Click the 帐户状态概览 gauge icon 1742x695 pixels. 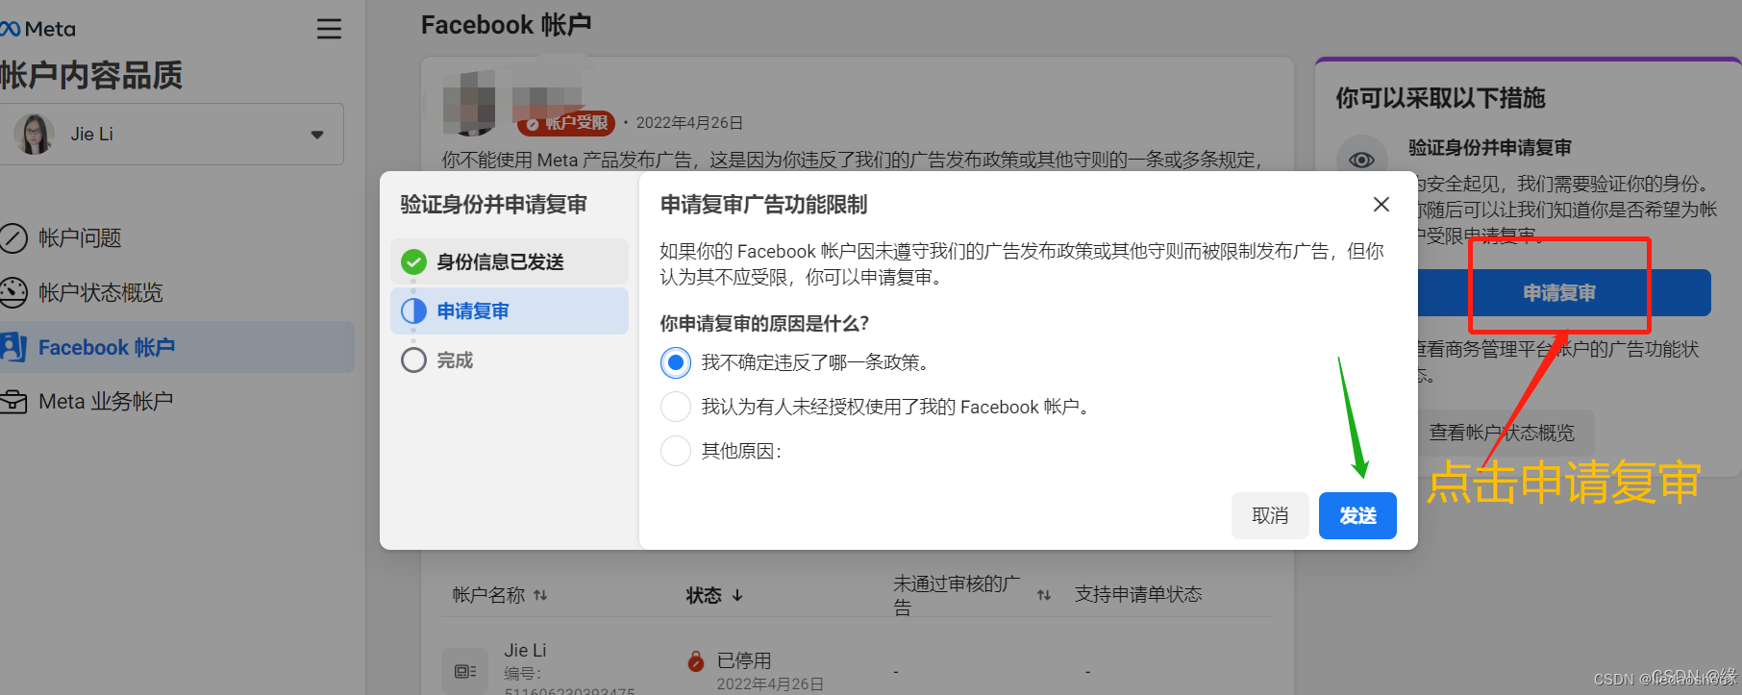coord(13,292)
